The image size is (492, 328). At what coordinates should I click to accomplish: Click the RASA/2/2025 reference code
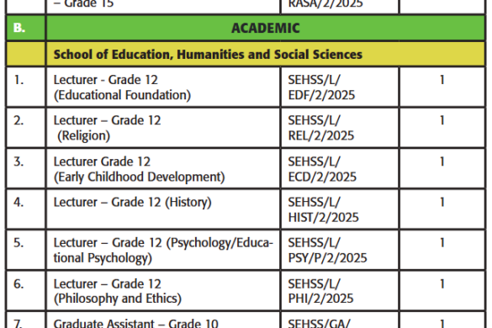pos(325,4)
